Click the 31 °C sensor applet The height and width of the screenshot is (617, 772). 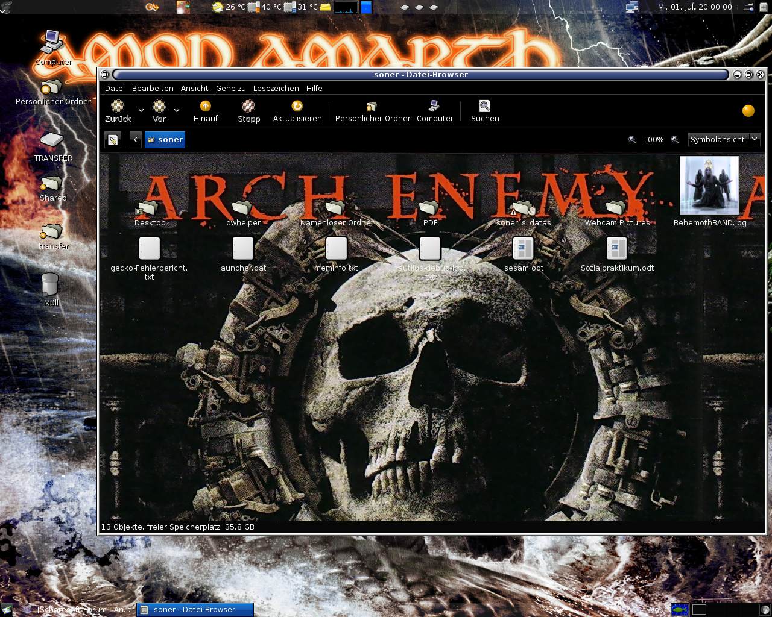coord(302,7)
